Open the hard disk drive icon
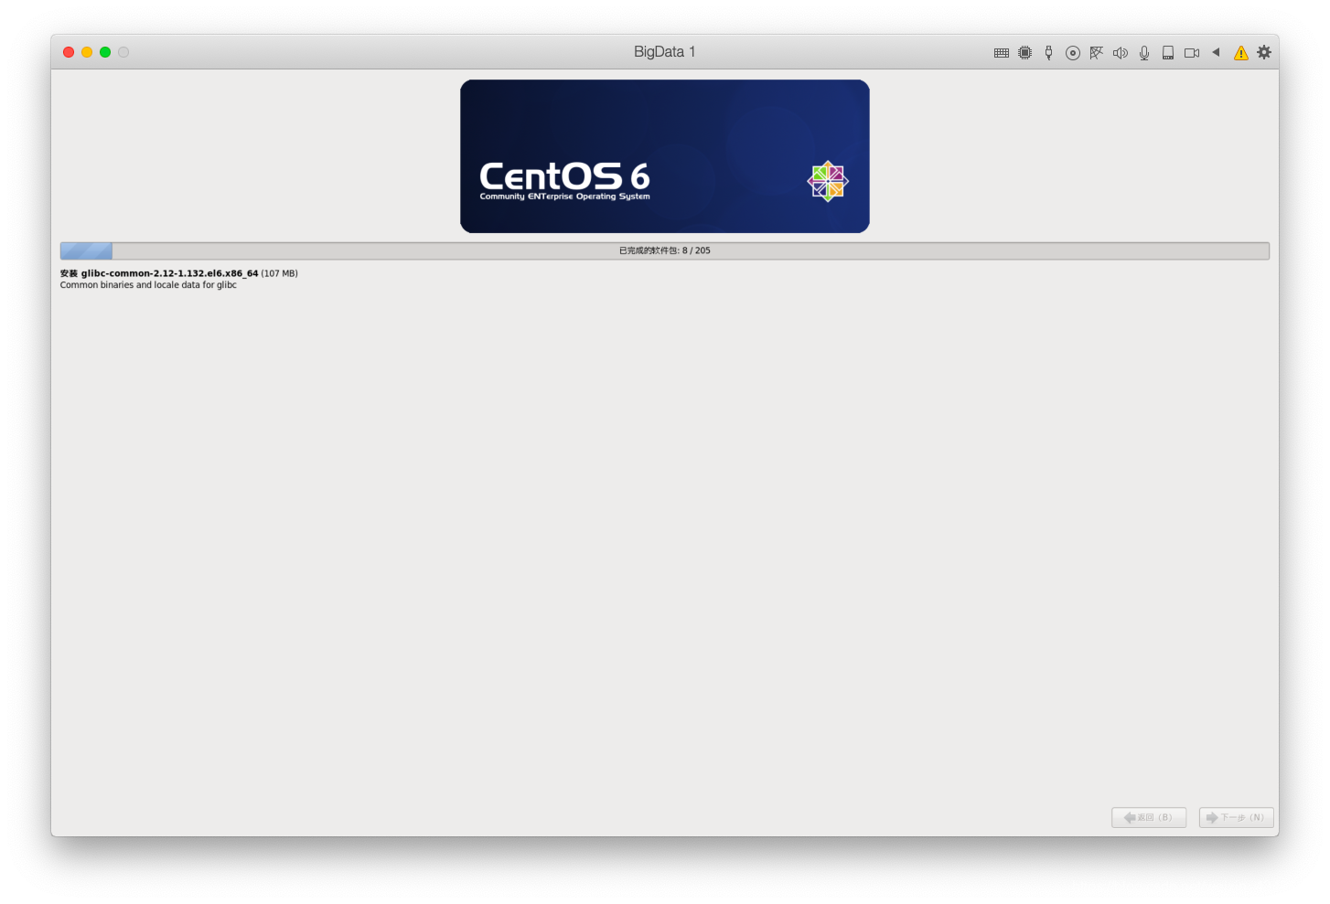The image size is (1330, 904). coord(1168,53)
